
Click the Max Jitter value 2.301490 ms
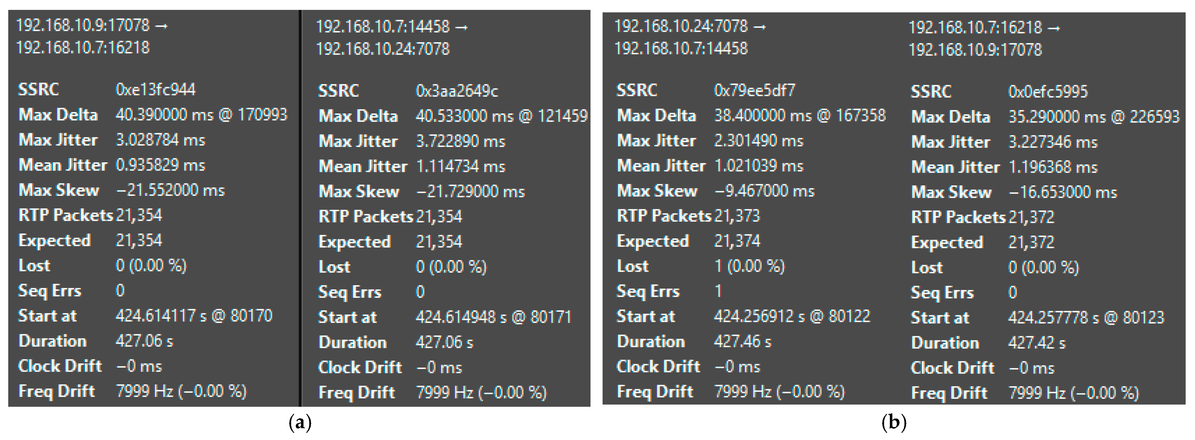pos(759,141)
